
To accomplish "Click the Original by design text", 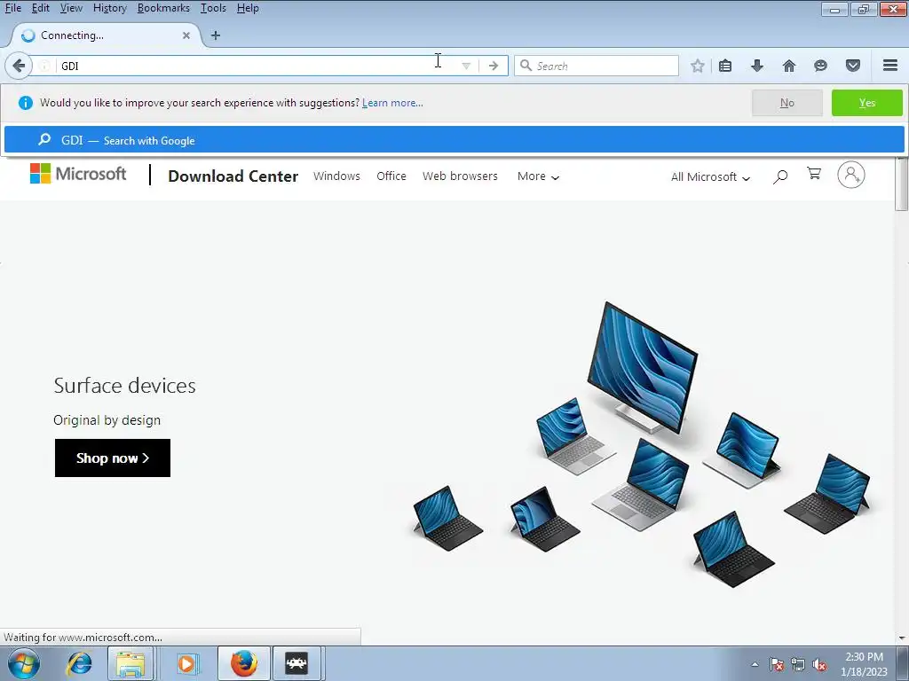I will [x=107, y=419].
